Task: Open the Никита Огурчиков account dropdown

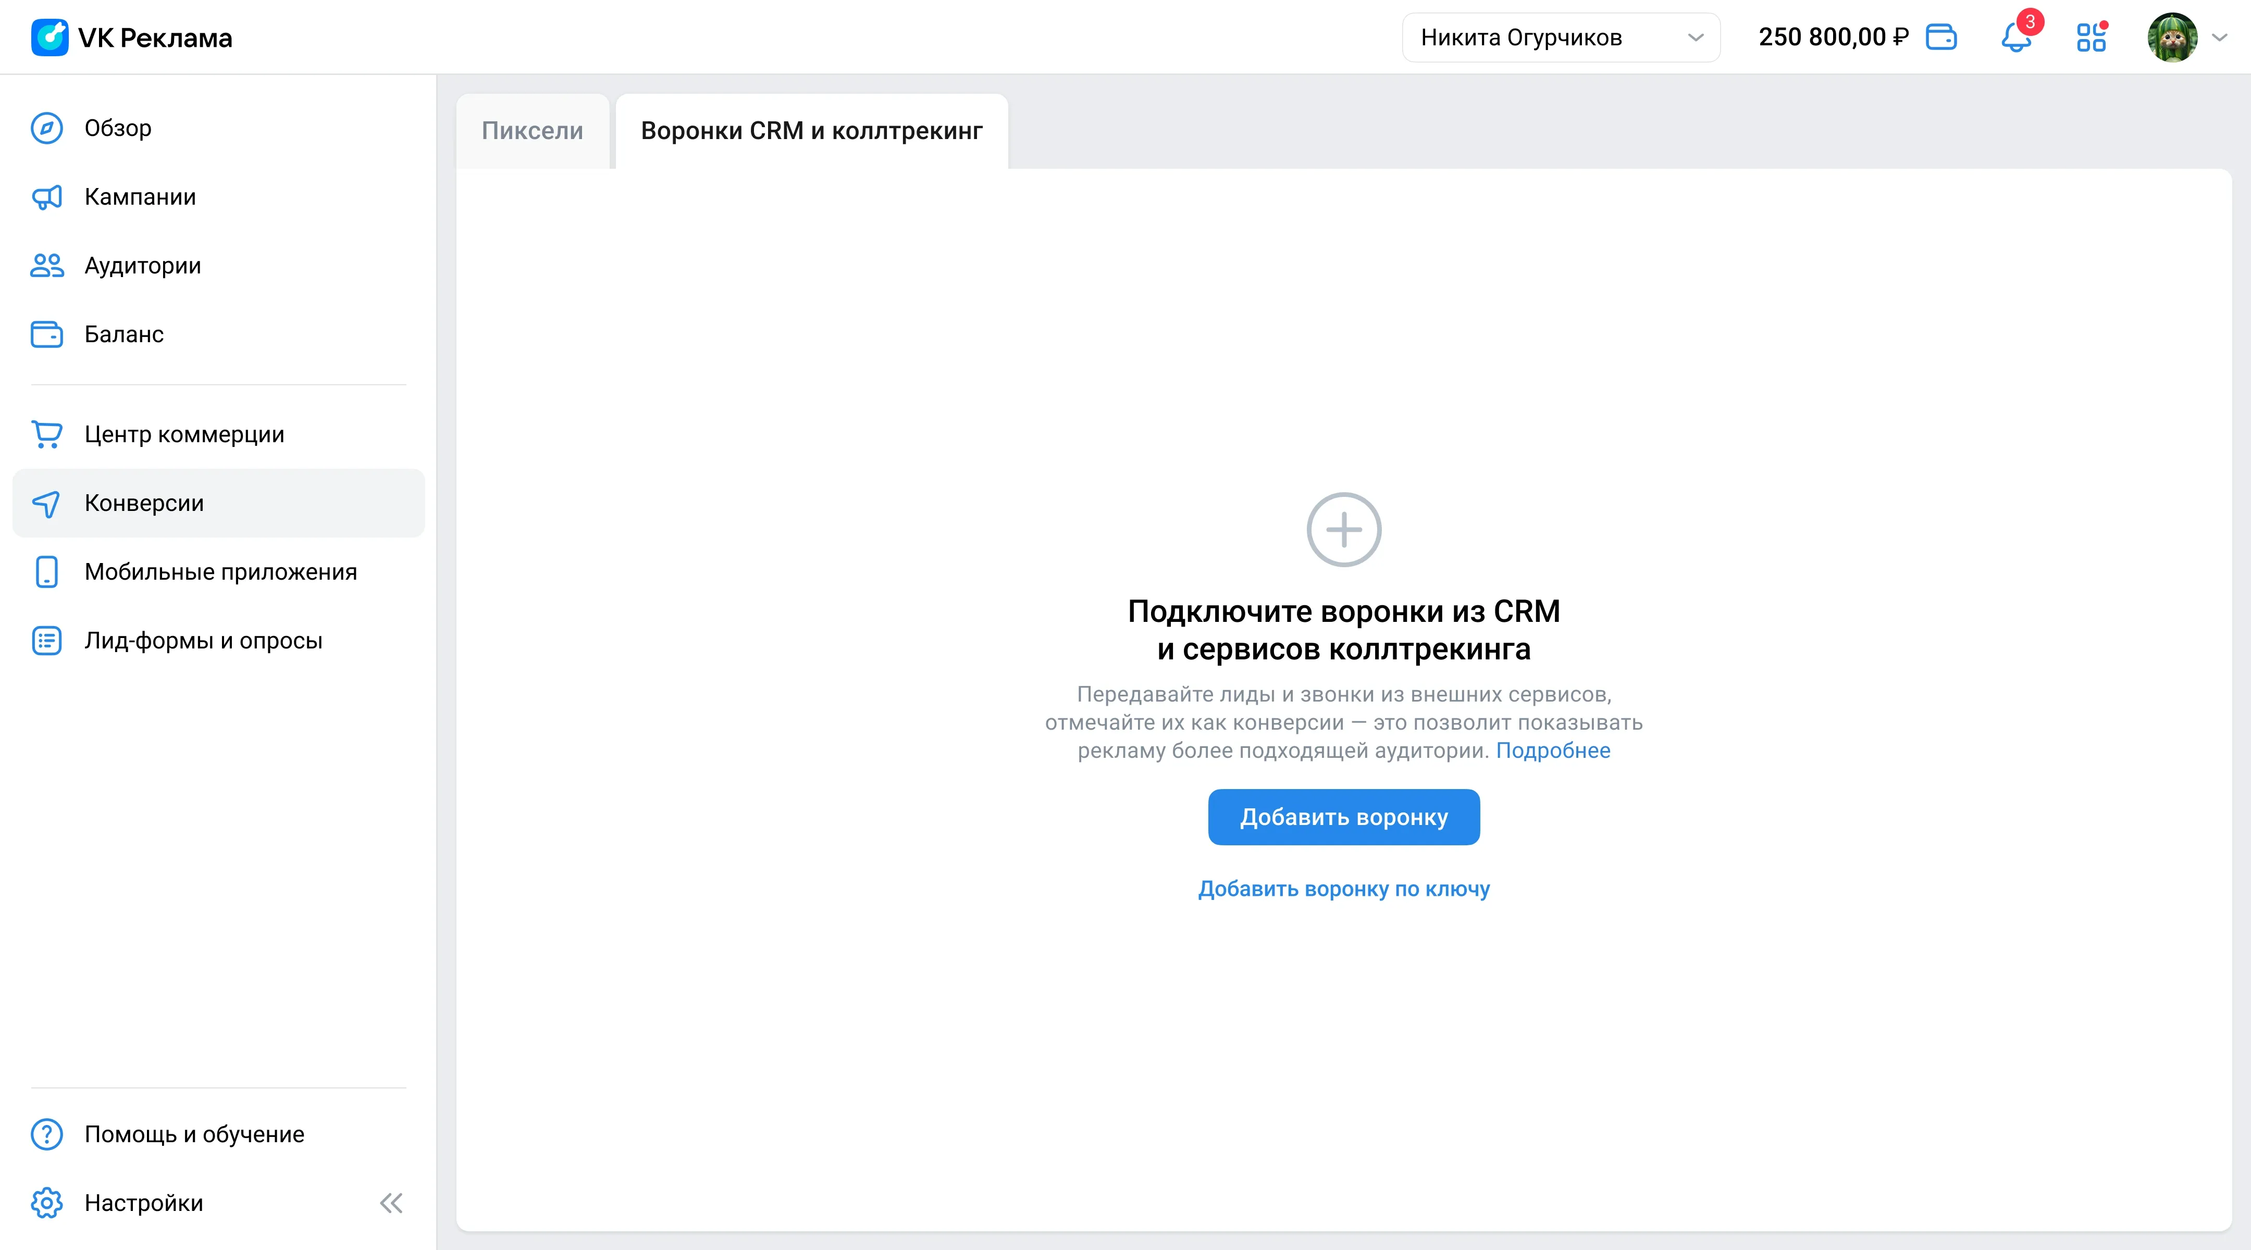Action: click(x=1561, y=37)
